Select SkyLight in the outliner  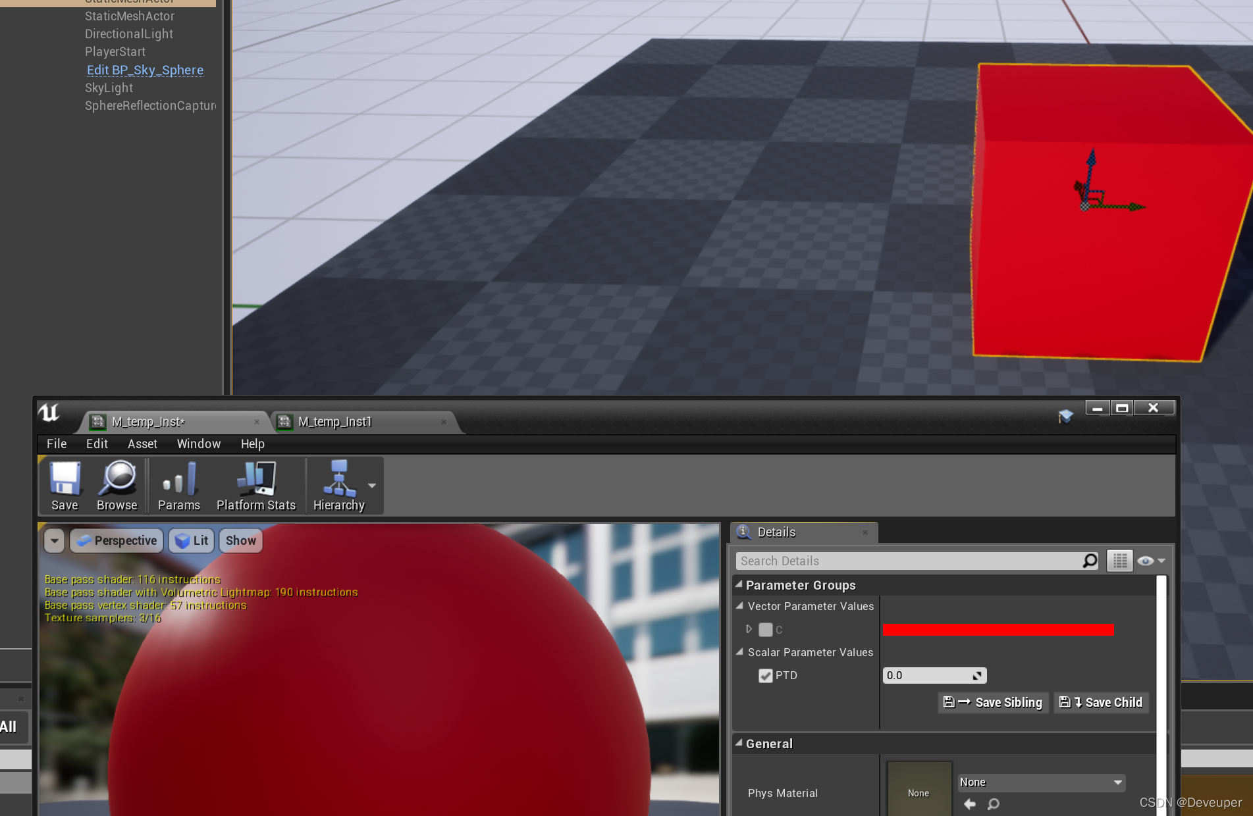pos(109,88)
